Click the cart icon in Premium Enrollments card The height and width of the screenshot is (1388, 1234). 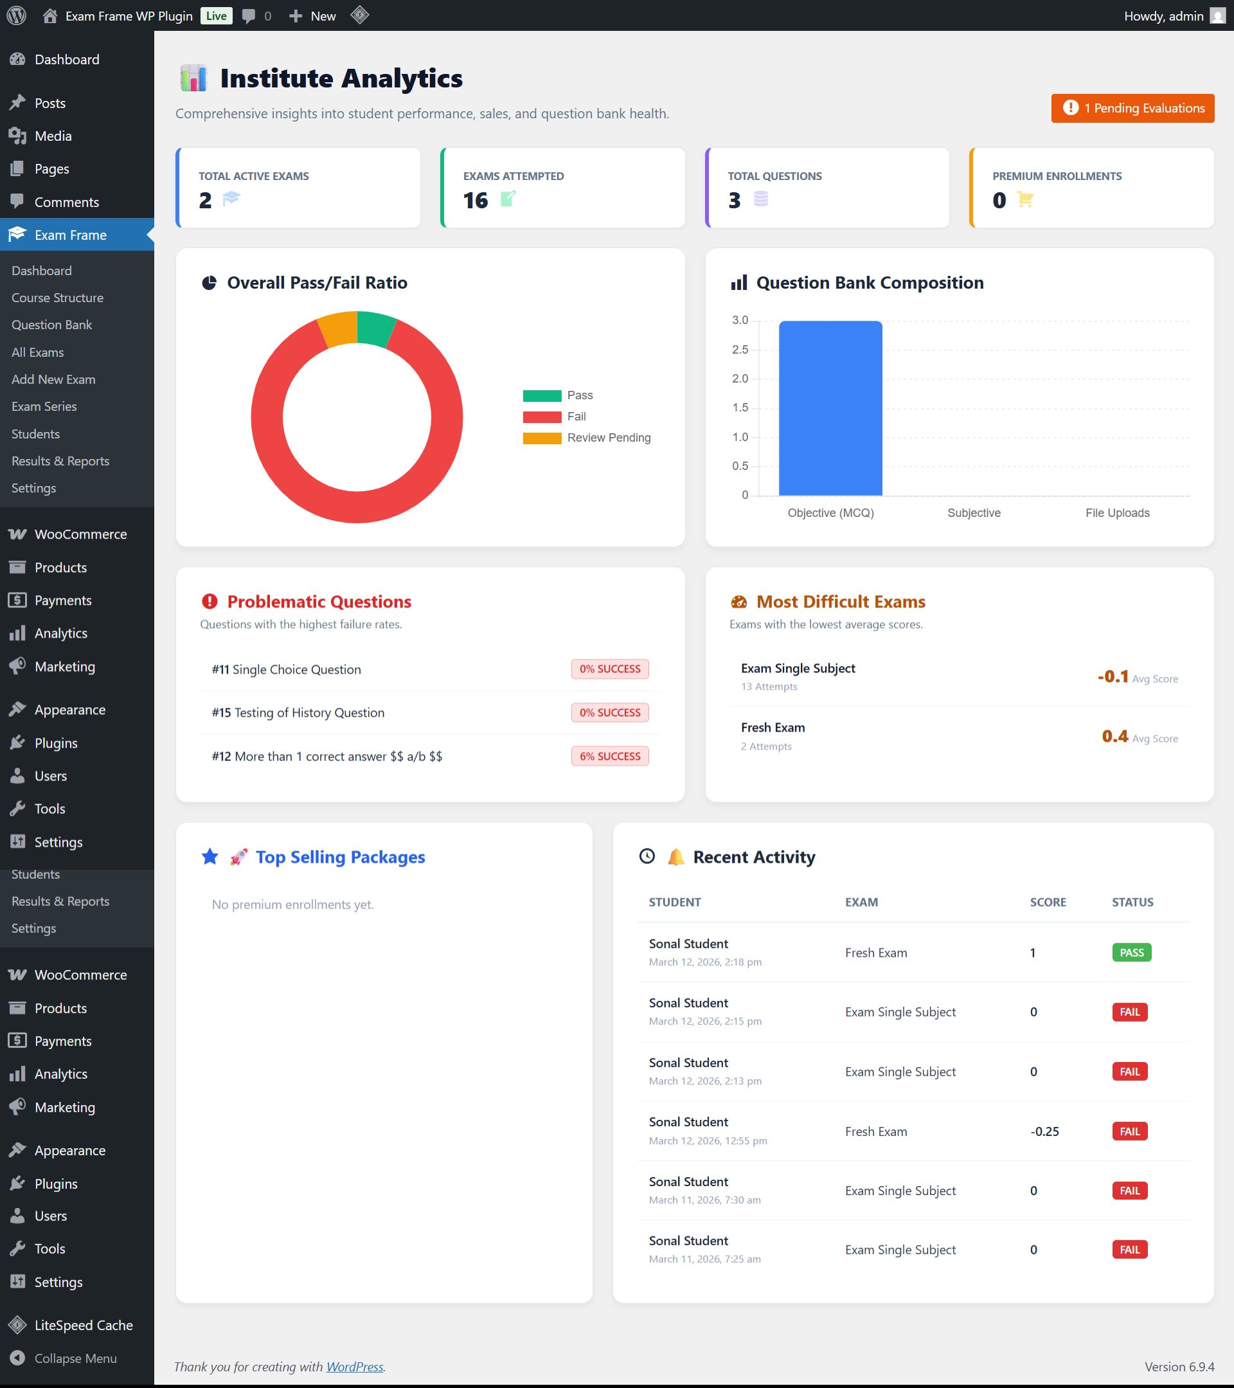pos(1025,200)
